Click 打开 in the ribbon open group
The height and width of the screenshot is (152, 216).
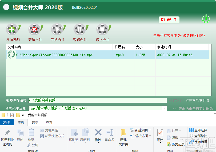point(174,131)
